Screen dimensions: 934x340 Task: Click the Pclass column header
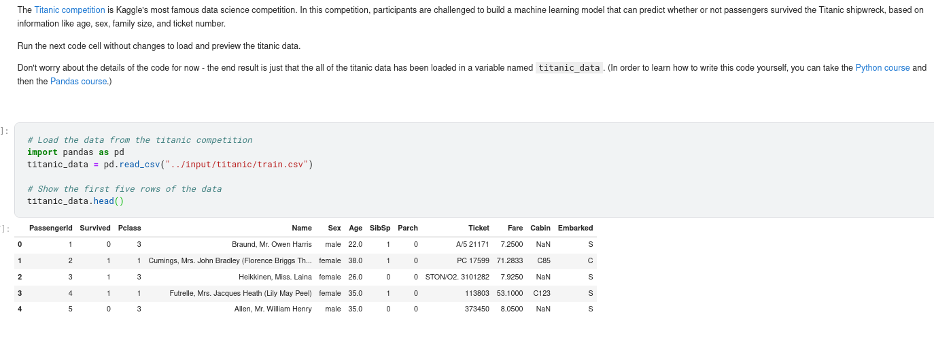(x=129, y=228)
